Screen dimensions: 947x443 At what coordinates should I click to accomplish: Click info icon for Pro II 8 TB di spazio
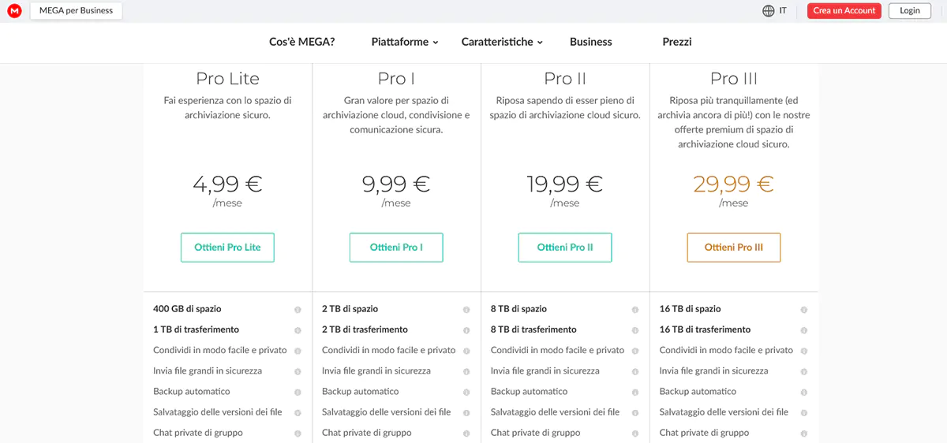point(635,310)
